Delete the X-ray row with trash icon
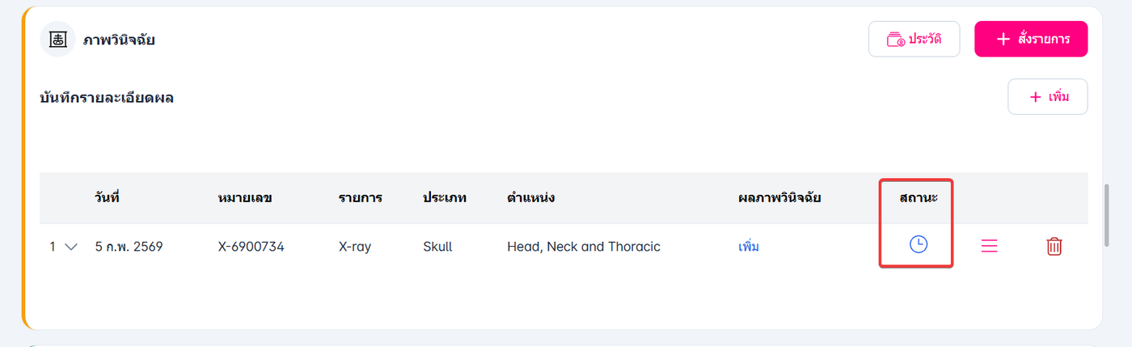This screenshot has width=1132, height=347. 1054,247
